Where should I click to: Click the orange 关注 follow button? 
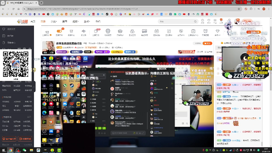207,44
